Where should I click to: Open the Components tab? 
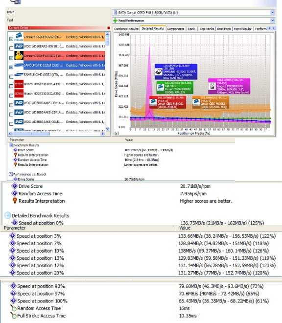[x=175, y=29]
